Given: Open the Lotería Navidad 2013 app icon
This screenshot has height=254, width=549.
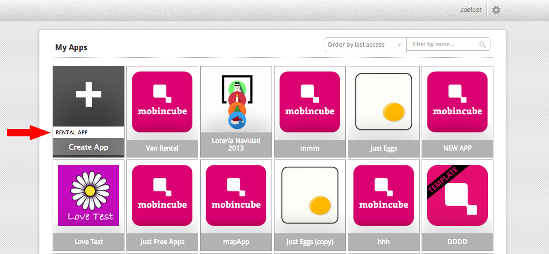Looking at the screenshot, I should point(236,101).
